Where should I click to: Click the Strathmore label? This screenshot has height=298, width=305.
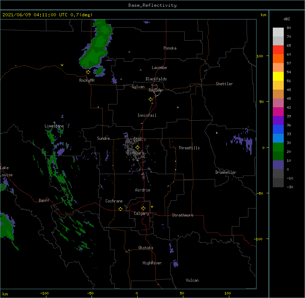pyautogui.click(x=183, y=215)
